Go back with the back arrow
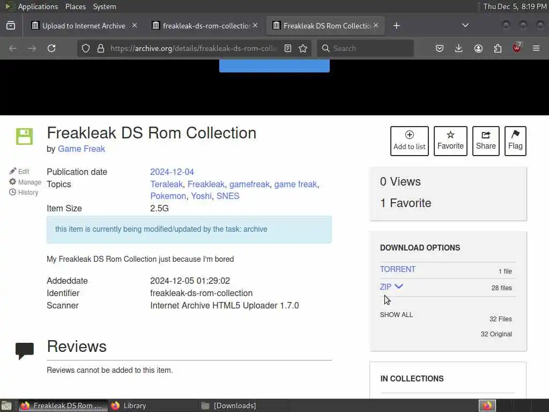549x412 pixels. click(13, 48)
